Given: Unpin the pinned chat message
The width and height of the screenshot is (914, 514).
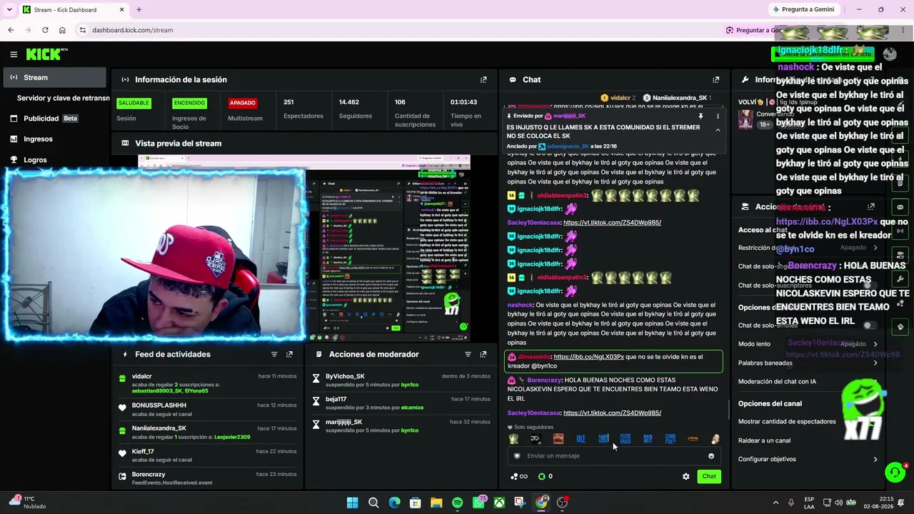Looking at the screenshot, I should [x=700, y=116].
